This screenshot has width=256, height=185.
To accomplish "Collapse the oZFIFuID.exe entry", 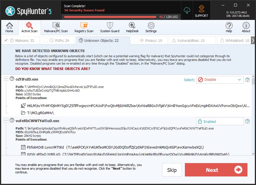I will click(6, 79).
